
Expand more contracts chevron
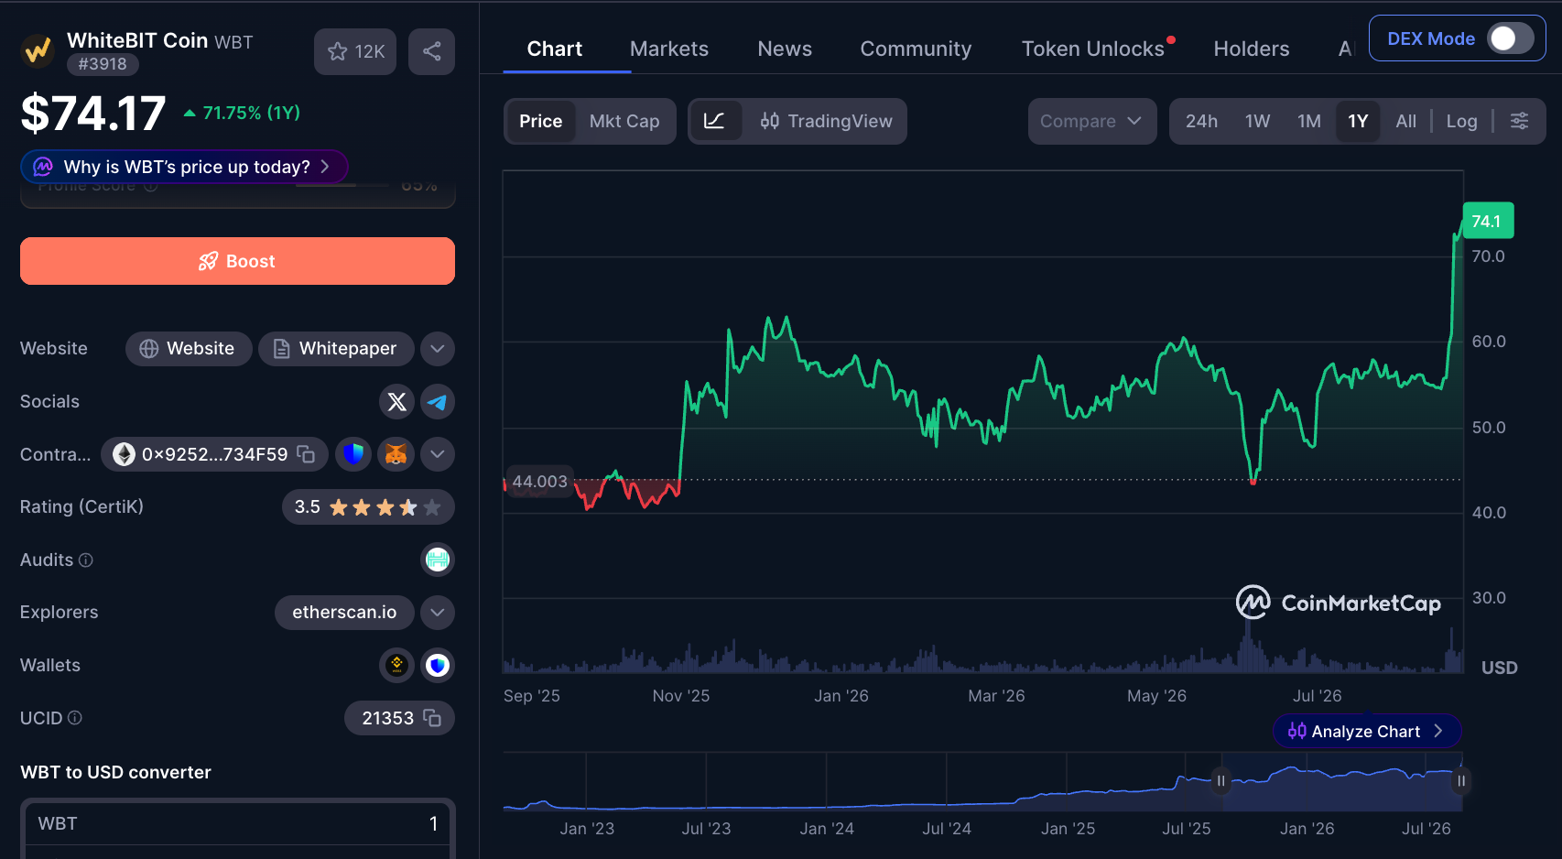pyautogui.click(x=438, y=454)
